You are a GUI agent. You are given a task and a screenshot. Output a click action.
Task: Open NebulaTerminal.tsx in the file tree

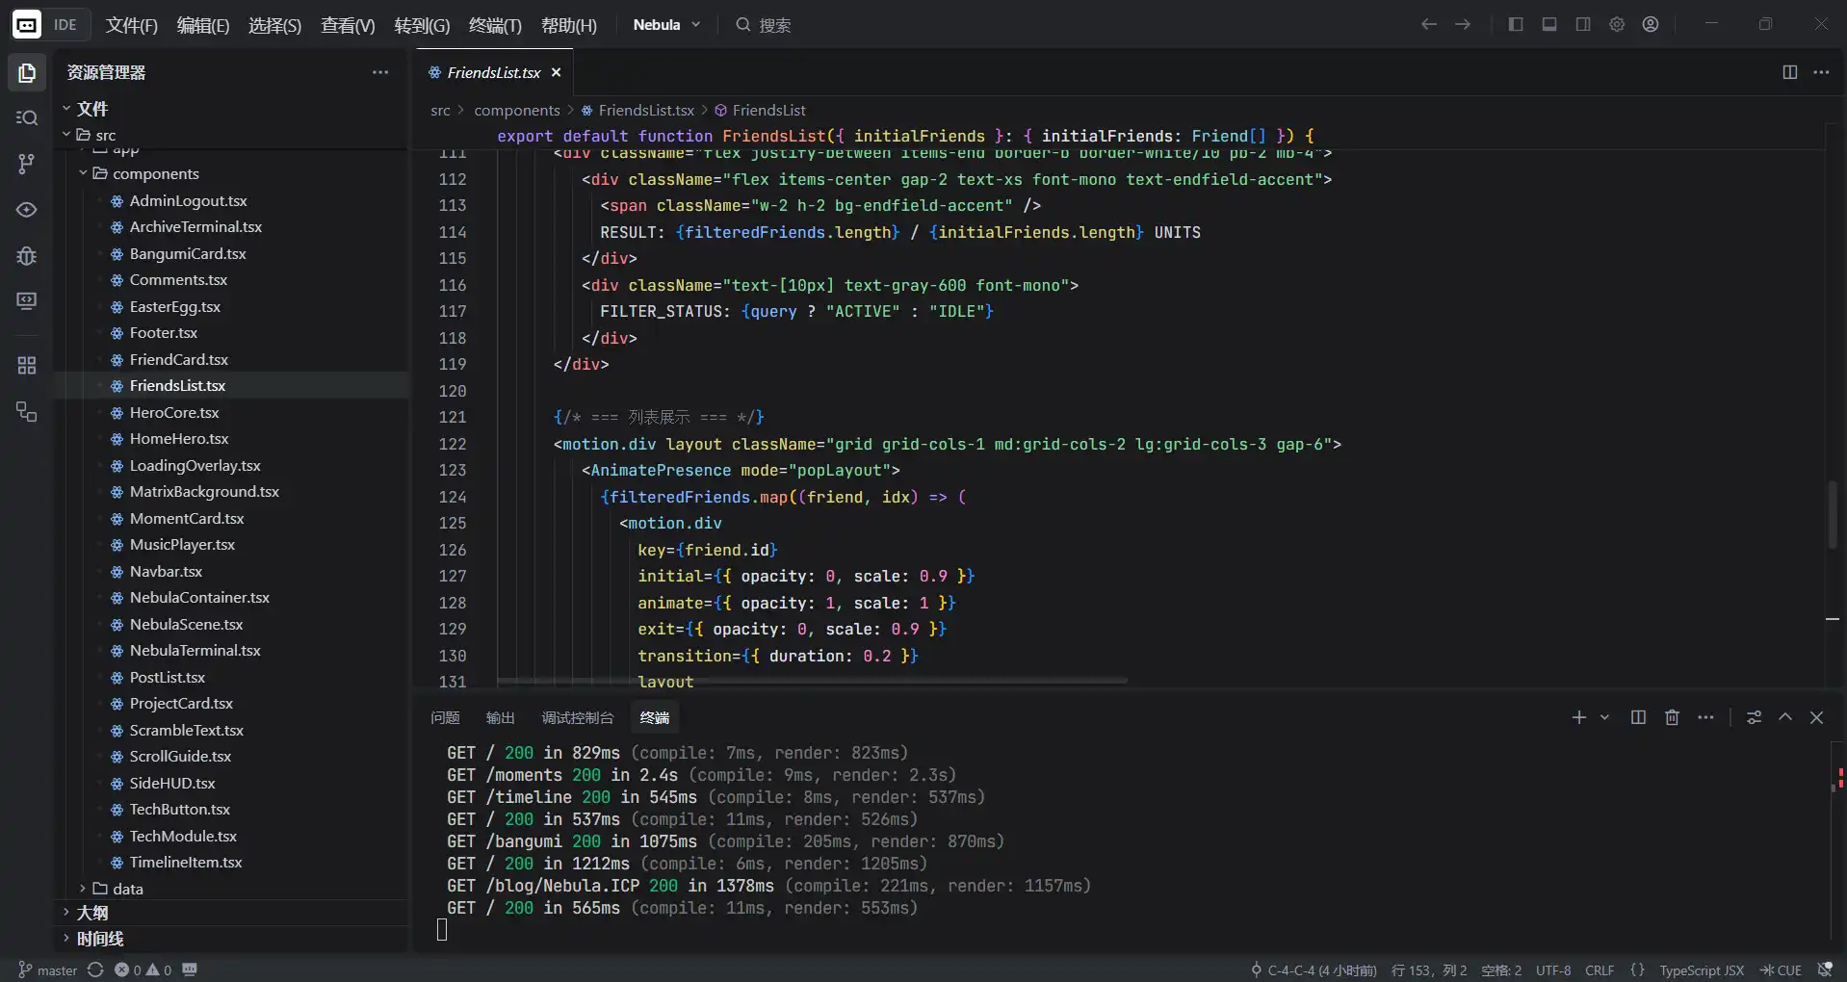pos(195,651)
